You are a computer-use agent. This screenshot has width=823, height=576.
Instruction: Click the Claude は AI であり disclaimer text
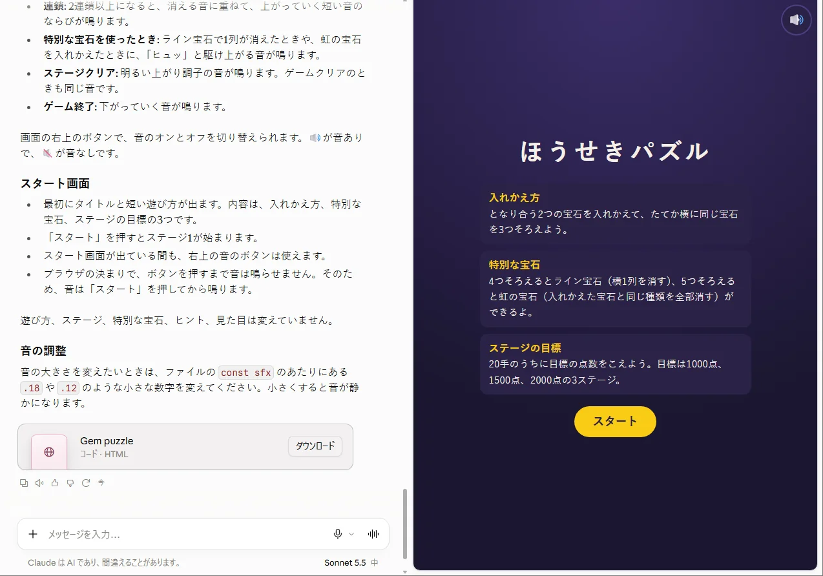click(104, 562)
